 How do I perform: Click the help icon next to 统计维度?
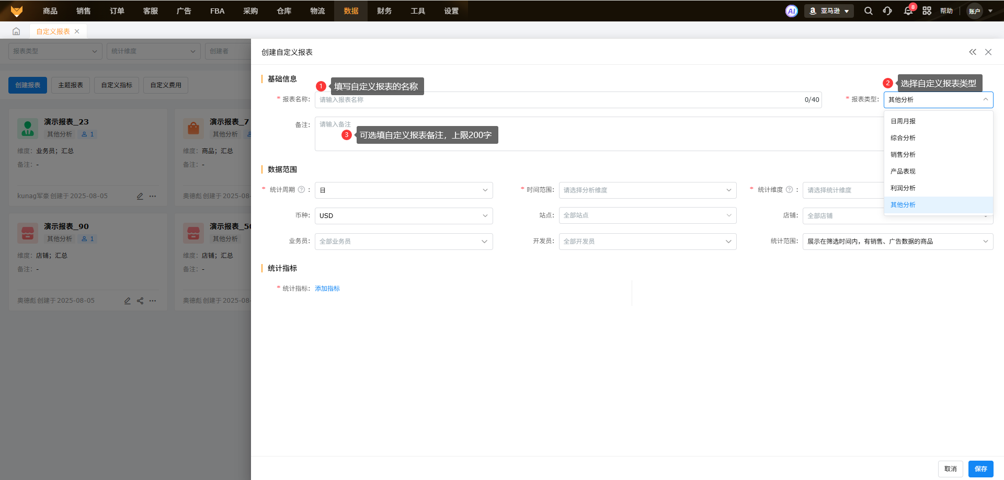[790, 190]
